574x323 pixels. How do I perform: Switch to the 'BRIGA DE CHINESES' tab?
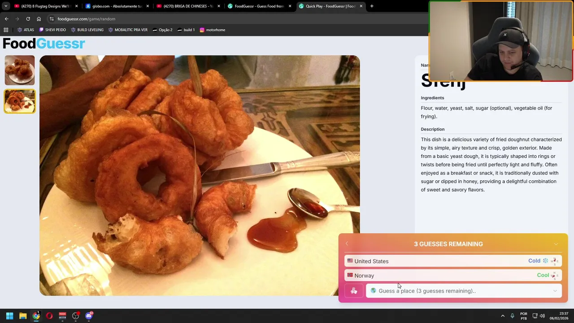pos(187,6)
